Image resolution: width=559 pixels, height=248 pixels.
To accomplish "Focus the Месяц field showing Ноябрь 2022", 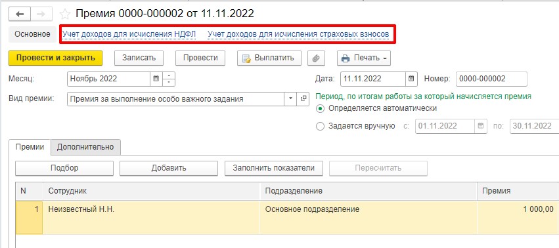I will pyautogui.click(x=108, y=79).
